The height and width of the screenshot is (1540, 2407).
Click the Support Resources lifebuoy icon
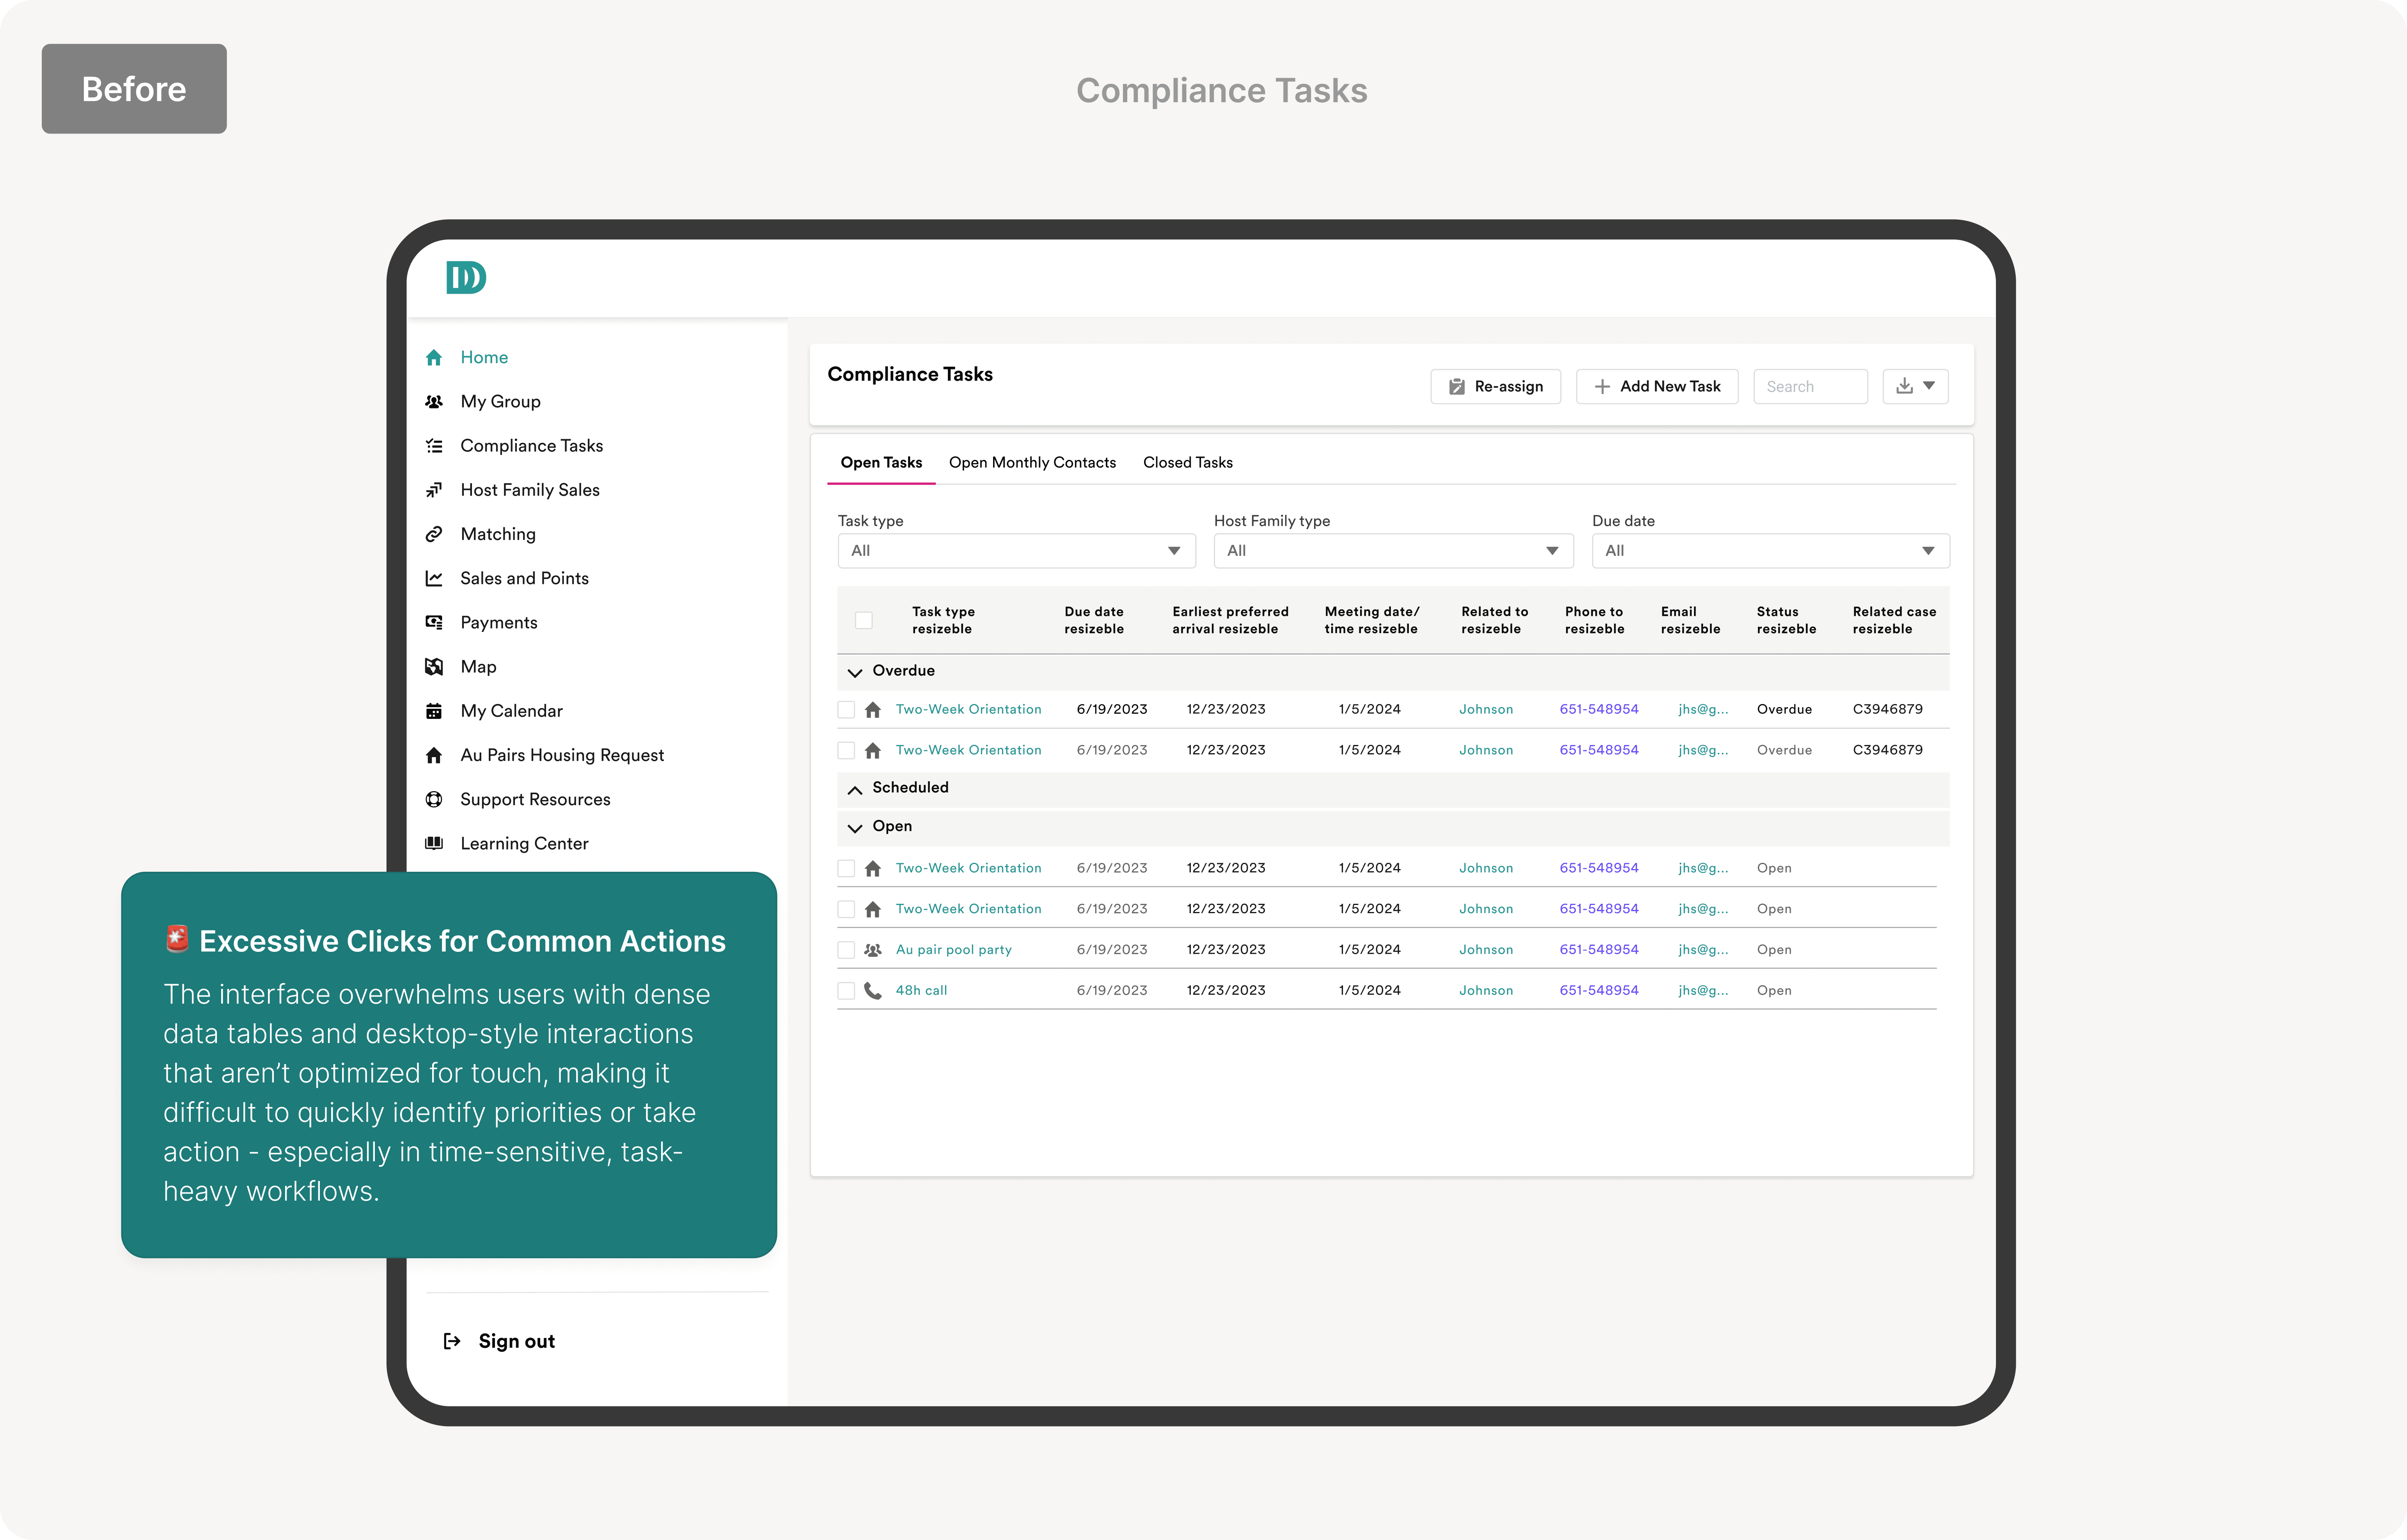coord(434,799)
